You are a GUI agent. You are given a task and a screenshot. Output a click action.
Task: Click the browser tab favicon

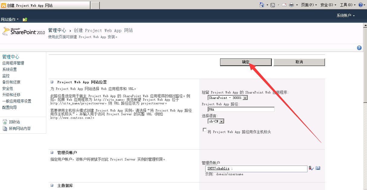point(4,5)
